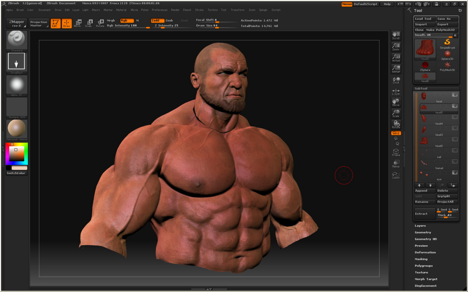Select the Sphere3D tool
The image size is (468, 292).
(447, 55)
